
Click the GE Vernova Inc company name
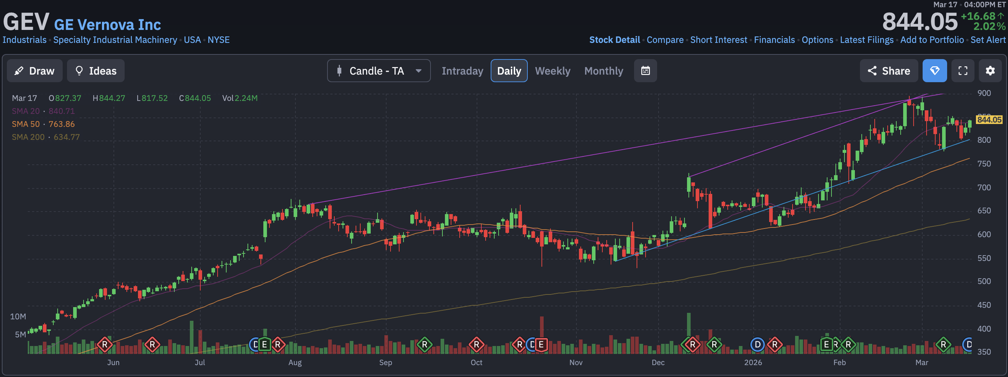(107, 25)
